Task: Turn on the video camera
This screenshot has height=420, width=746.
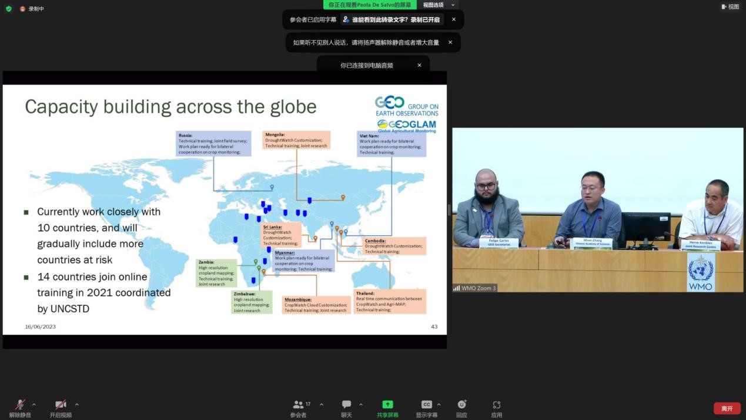Action: click(x=61, y=405)
